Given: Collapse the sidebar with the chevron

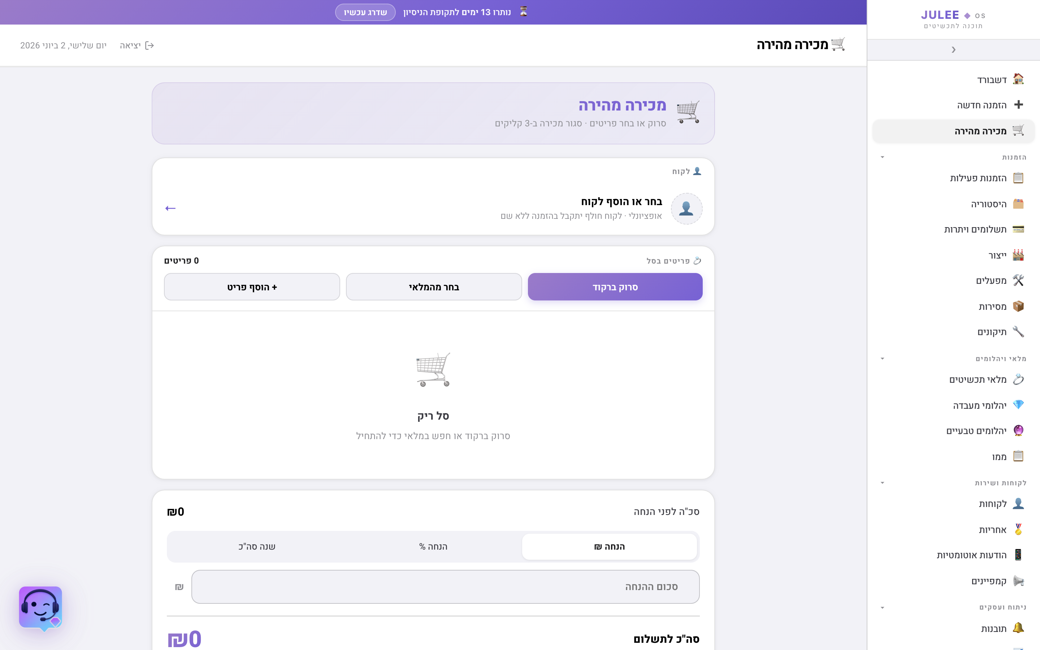Looking at the screenshot, I should (x=953, y=50).
